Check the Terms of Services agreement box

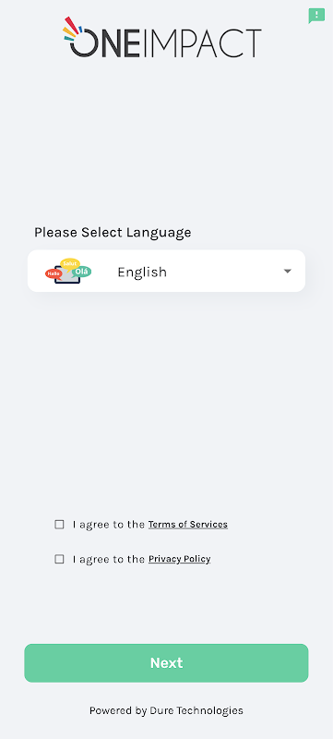(59, 524)
